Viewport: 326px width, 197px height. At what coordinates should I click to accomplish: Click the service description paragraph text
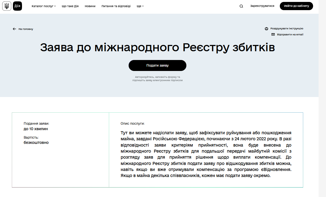click(x=206, y=154)
